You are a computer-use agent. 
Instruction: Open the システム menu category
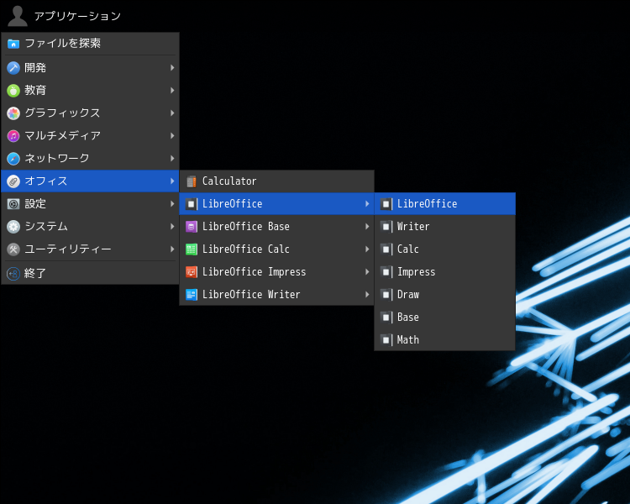[90, 227]
